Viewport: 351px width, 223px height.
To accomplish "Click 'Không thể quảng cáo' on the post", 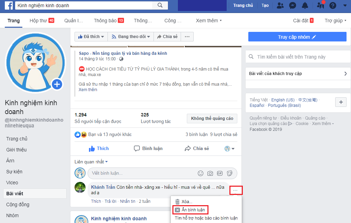I will 211,119.
